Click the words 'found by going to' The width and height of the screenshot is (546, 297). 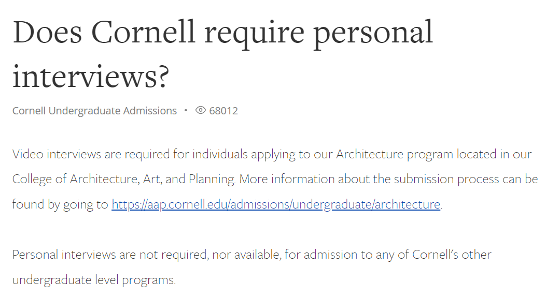click(60, 204)
